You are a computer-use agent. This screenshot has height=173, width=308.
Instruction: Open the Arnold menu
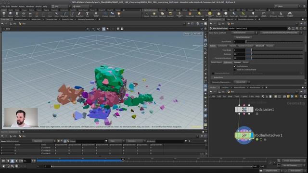coord(38,6)
